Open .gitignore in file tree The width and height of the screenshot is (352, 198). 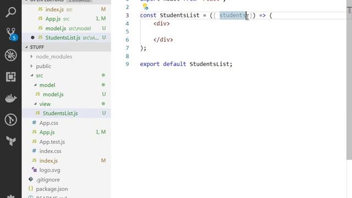[67, 179]
